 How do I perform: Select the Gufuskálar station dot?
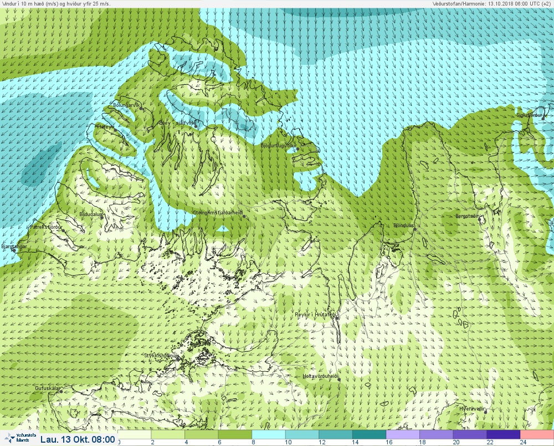coord(61,392)
